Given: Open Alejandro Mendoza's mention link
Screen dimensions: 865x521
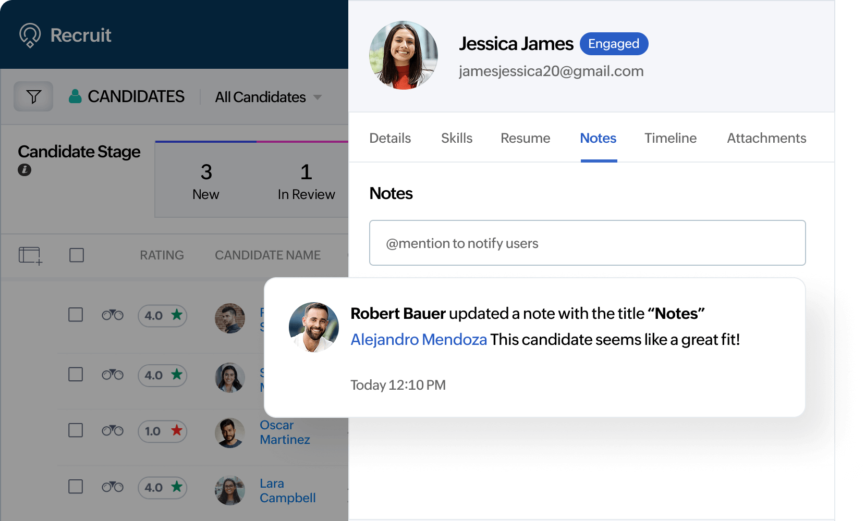Looking at the screenshot, I should point(419,339).
